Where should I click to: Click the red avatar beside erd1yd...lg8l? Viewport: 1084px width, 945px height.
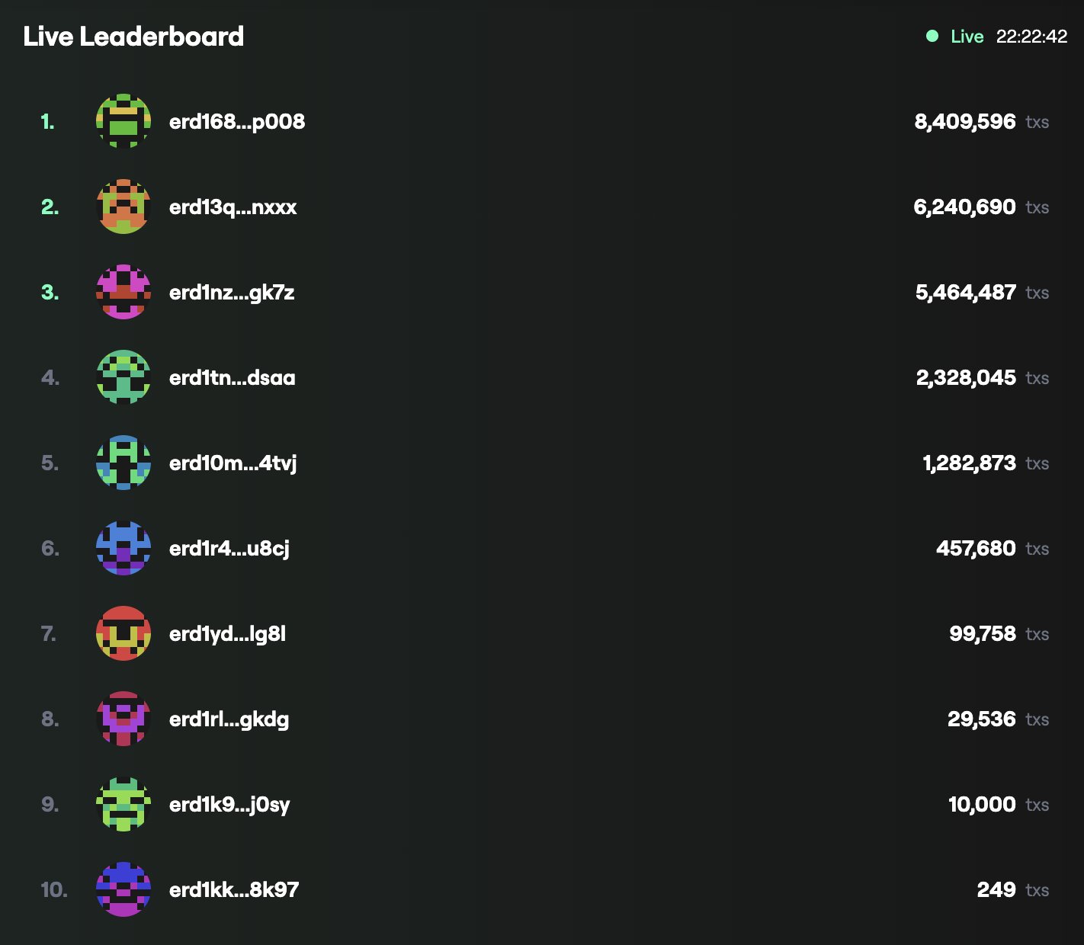(x=123, y=633)
